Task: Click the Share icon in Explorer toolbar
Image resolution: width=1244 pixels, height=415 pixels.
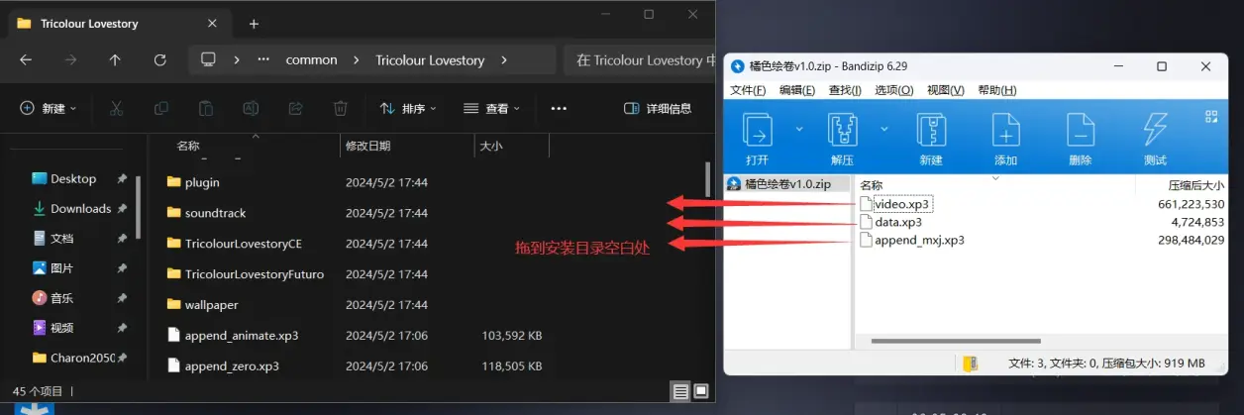Action: click(x=295, y=108)
